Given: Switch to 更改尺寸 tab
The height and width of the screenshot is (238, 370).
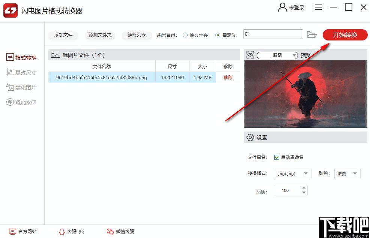Looking at the screenshot, I should pyautogui.click(x=21, y=72).
